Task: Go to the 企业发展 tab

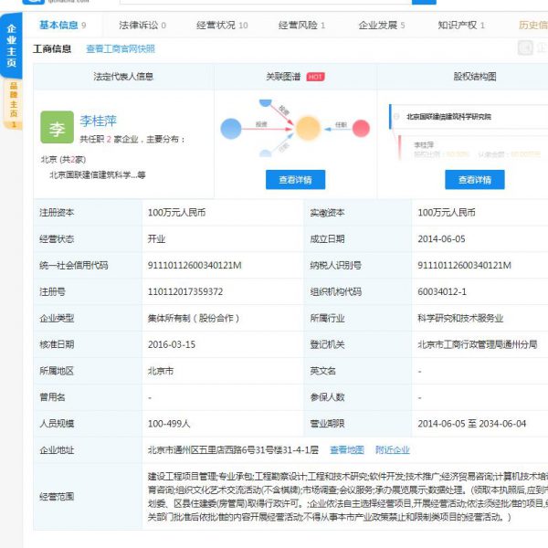Action: click(x=381, y=26)
